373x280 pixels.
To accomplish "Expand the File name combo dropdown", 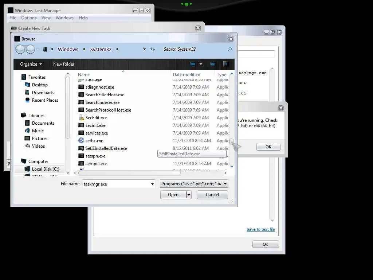I will tap(152, 184).
